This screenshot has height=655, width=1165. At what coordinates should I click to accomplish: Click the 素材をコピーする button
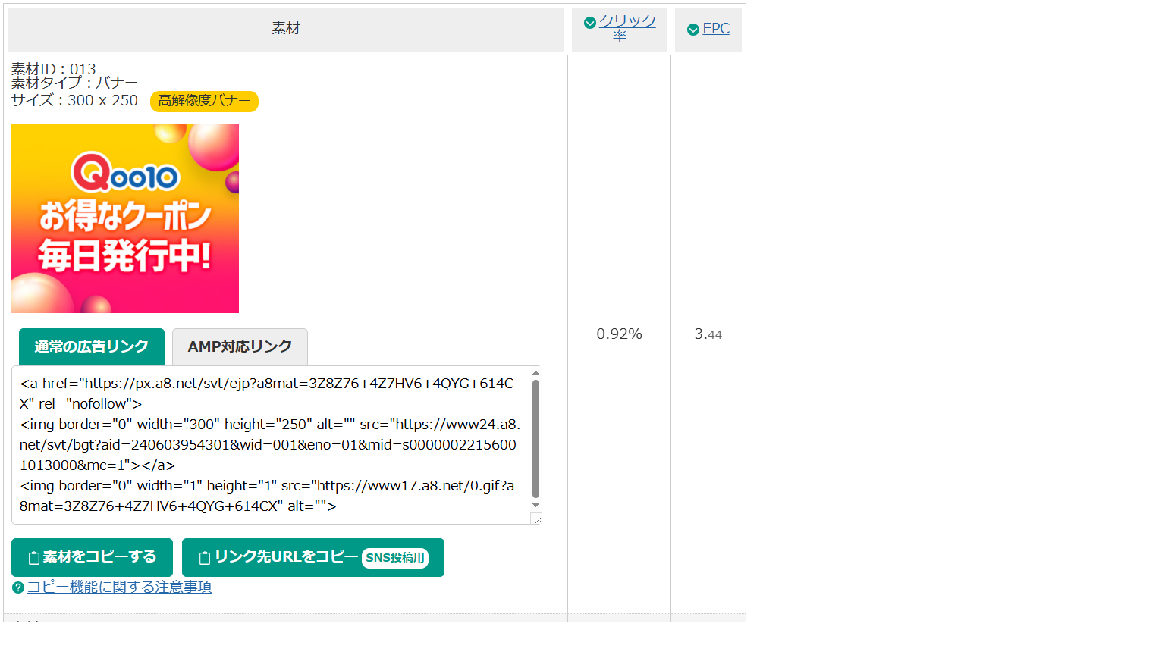tap(92, 557)
